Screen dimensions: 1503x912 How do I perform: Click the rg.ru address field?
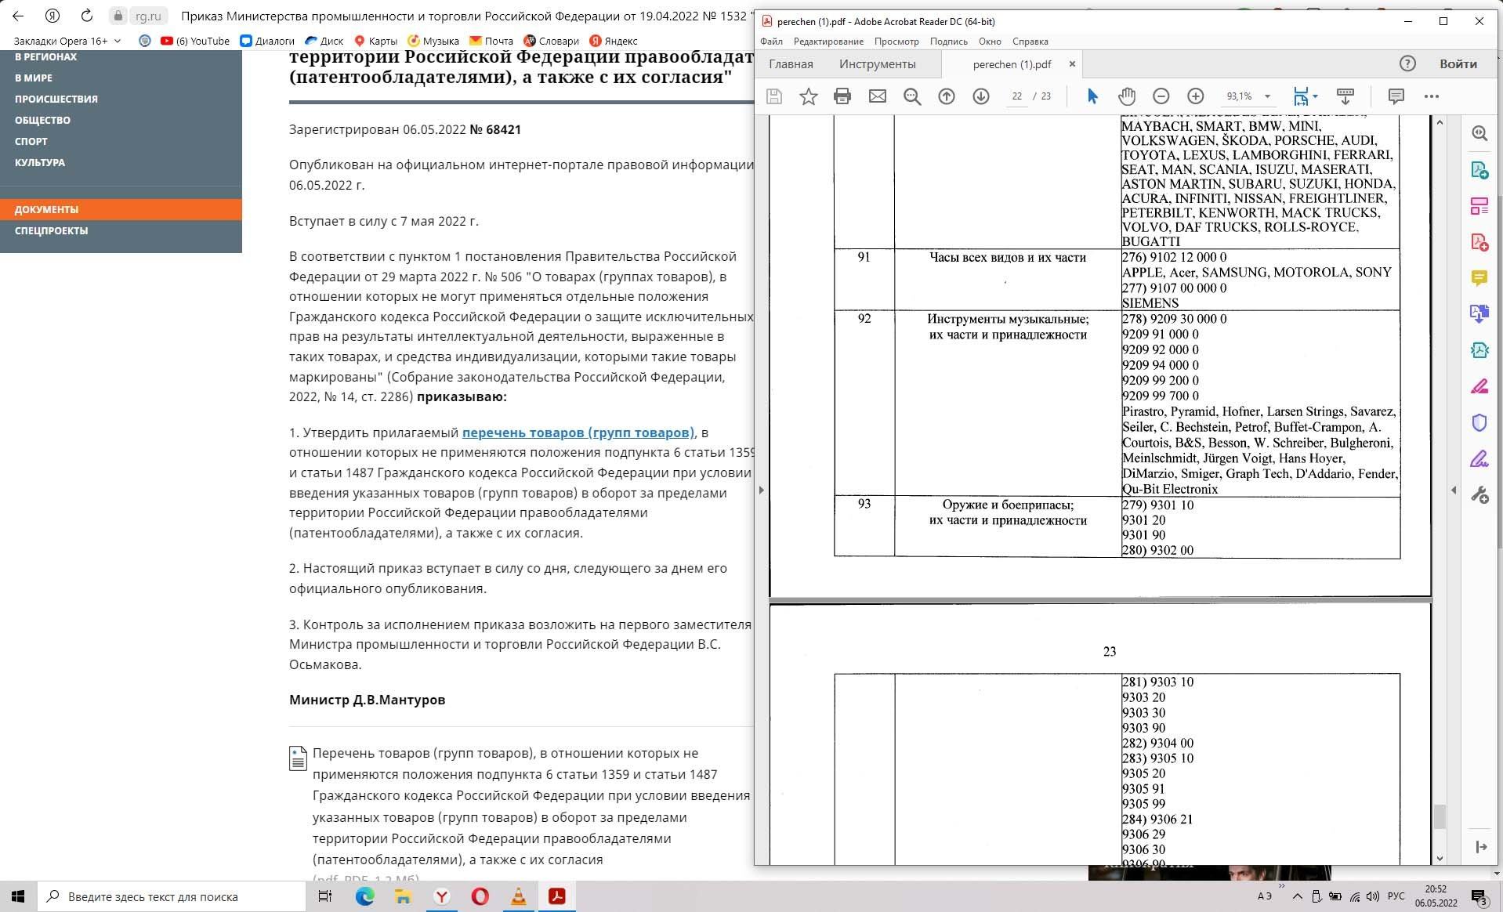click(148, 16)
